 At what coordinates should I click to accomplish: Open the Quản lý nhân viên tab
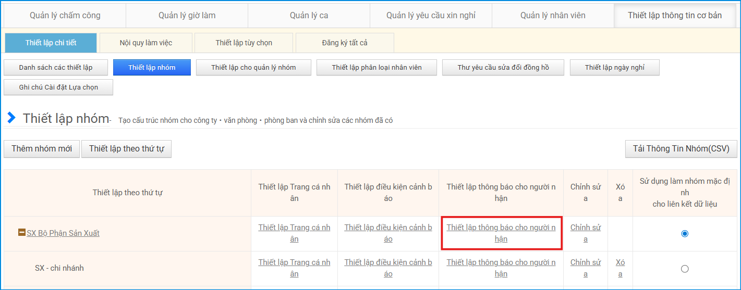pyautogui.click(x=553, y=15)
